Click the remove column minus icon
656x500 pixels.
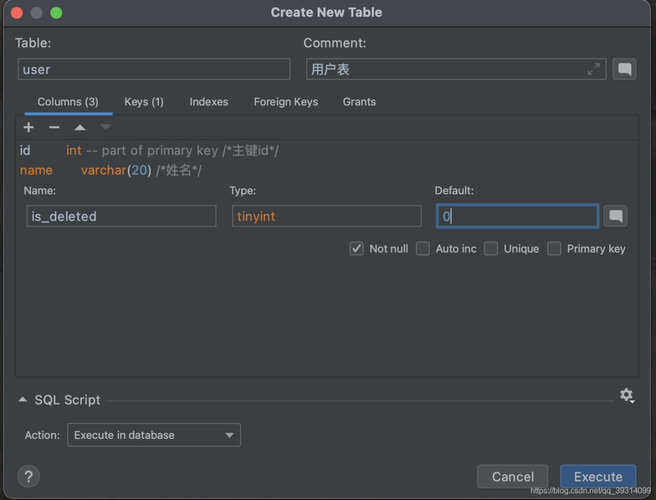point(54,128)
